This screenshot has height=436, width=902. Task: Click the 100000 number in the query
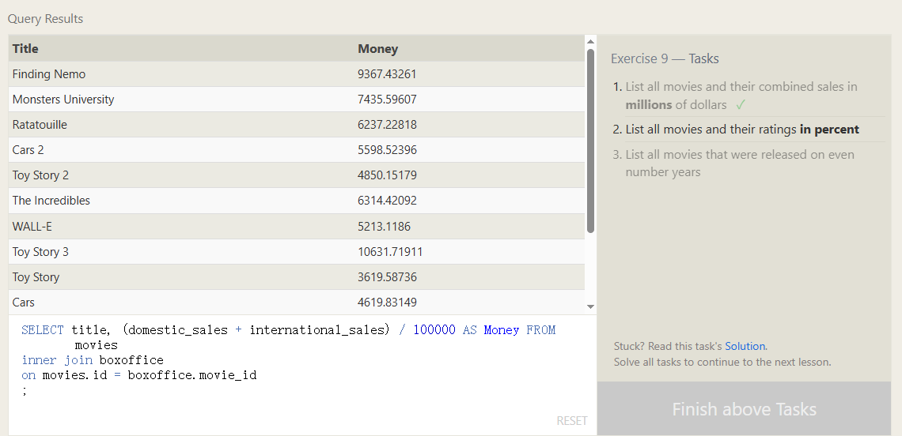pyautogui.click(x=434, y=329)
